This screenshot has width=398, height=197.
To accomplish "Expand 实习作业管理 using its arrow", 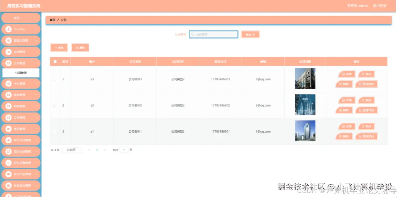I will tap(37, 174).
